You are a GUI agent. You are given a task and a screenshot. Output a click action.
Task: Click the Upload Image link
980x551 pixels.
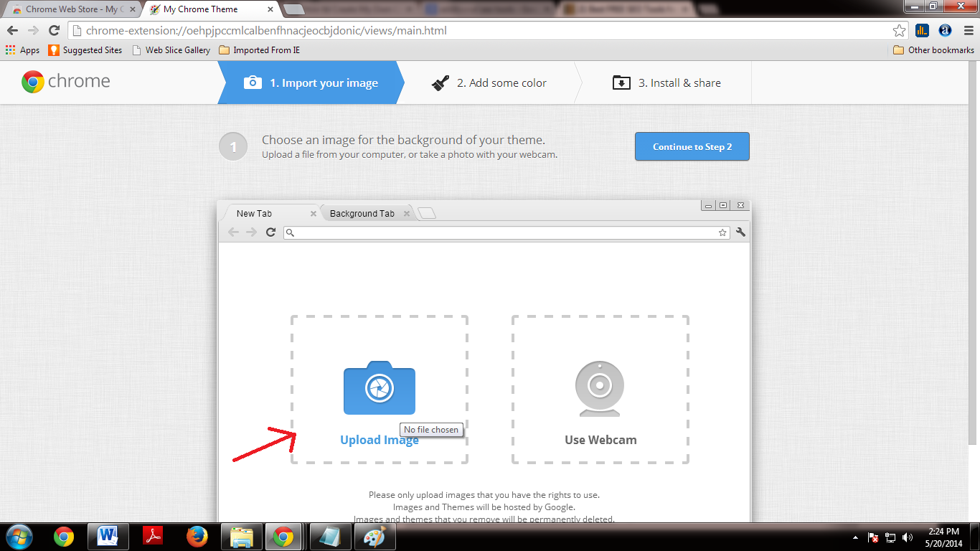coord(380,440)
